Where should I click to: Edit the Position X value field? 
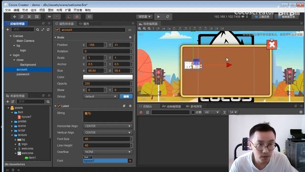(x=95, y=44)
